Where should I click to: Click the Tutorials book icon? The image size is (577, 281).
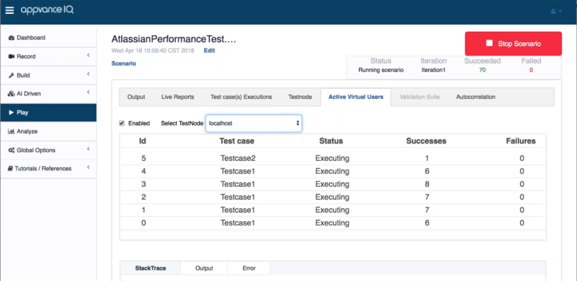pyautogui.click(x=11, y=169)
